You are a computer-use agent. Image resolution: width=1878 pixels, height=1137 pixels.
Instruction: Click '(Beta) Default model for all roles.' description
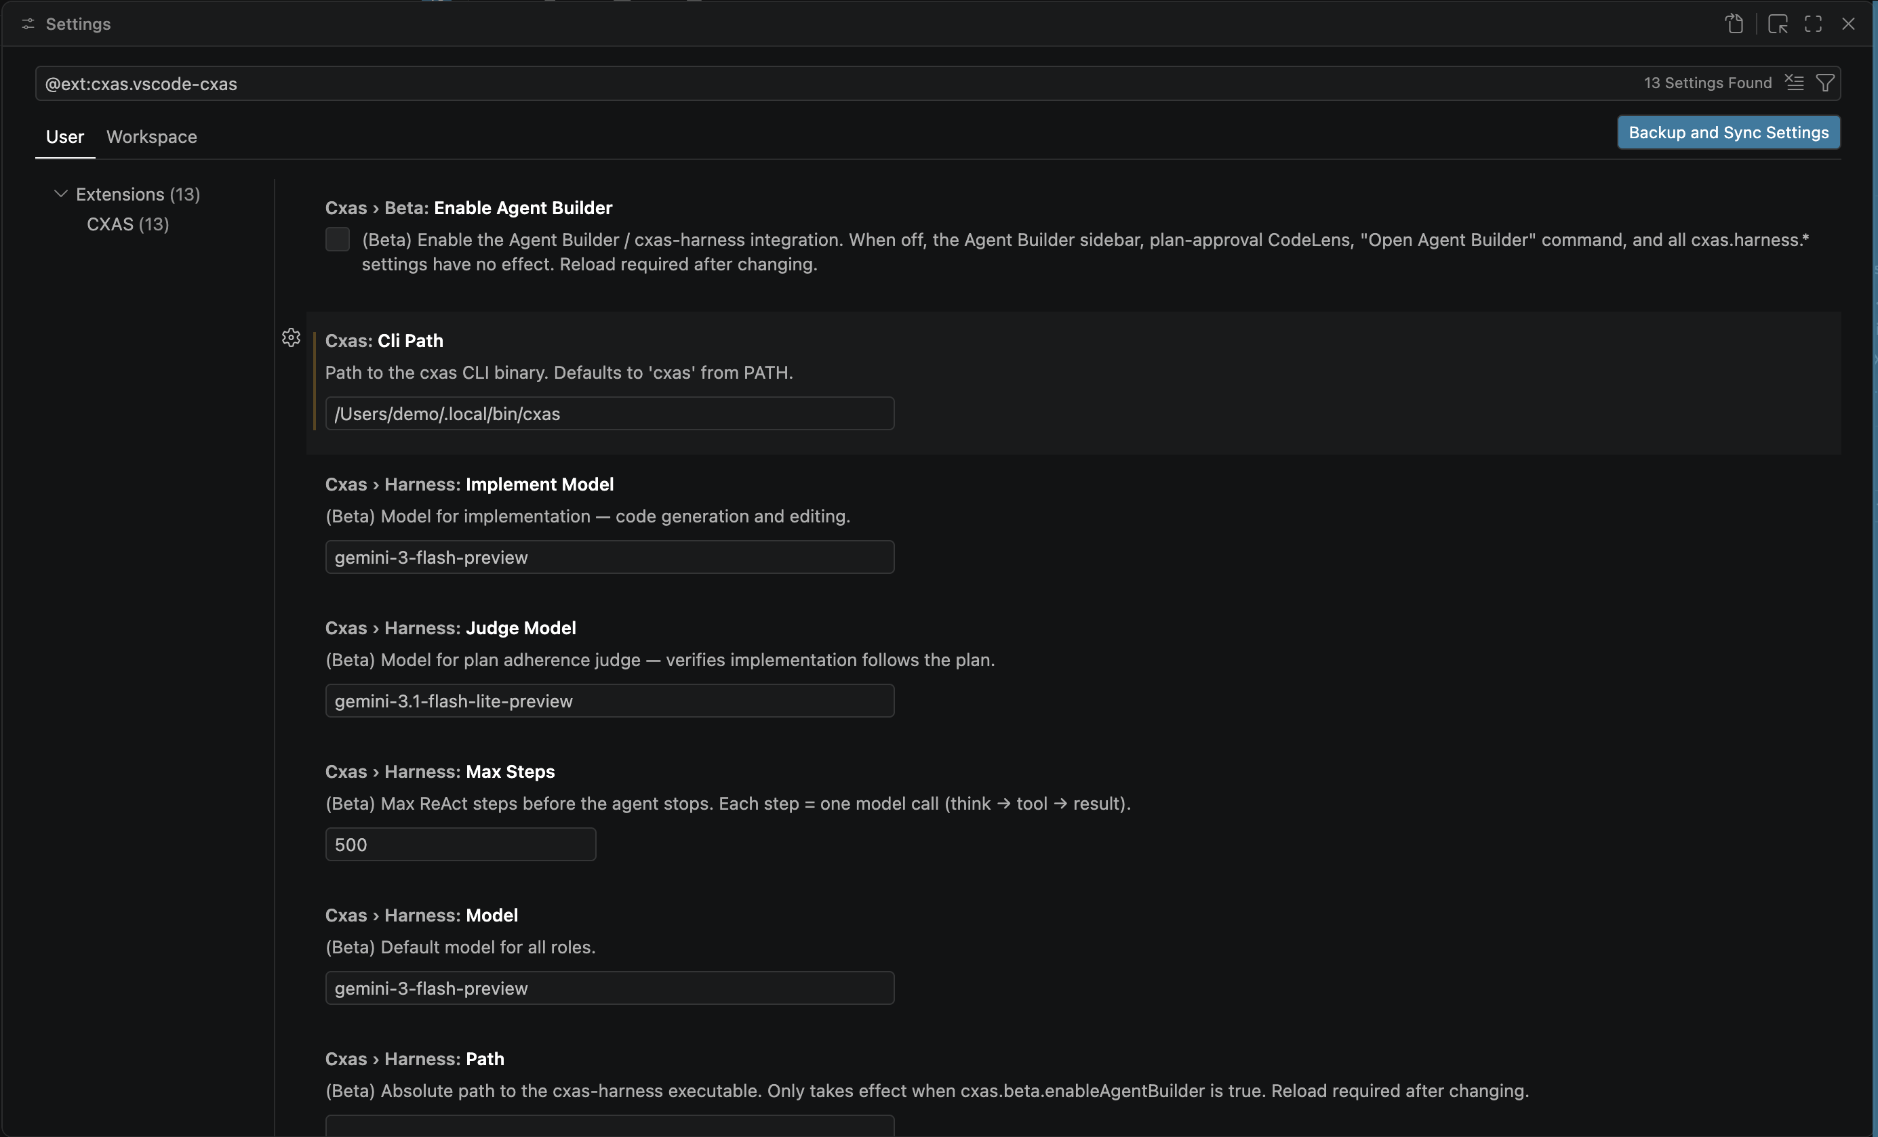pyautogui.click(x=460, y=947)
